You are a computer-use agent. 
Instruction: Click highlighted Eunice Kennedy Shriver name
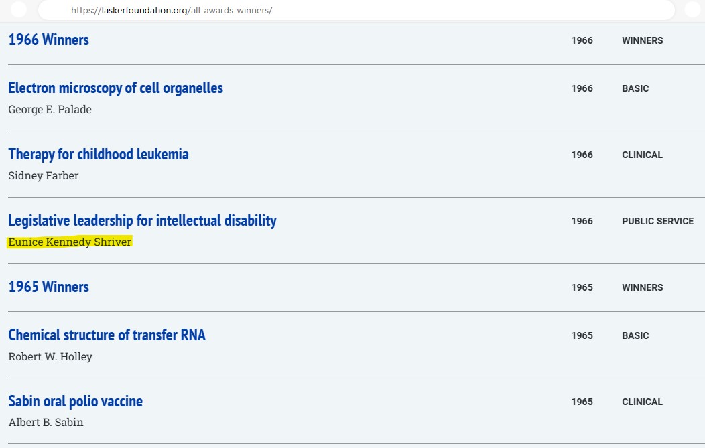coord(70,242)
